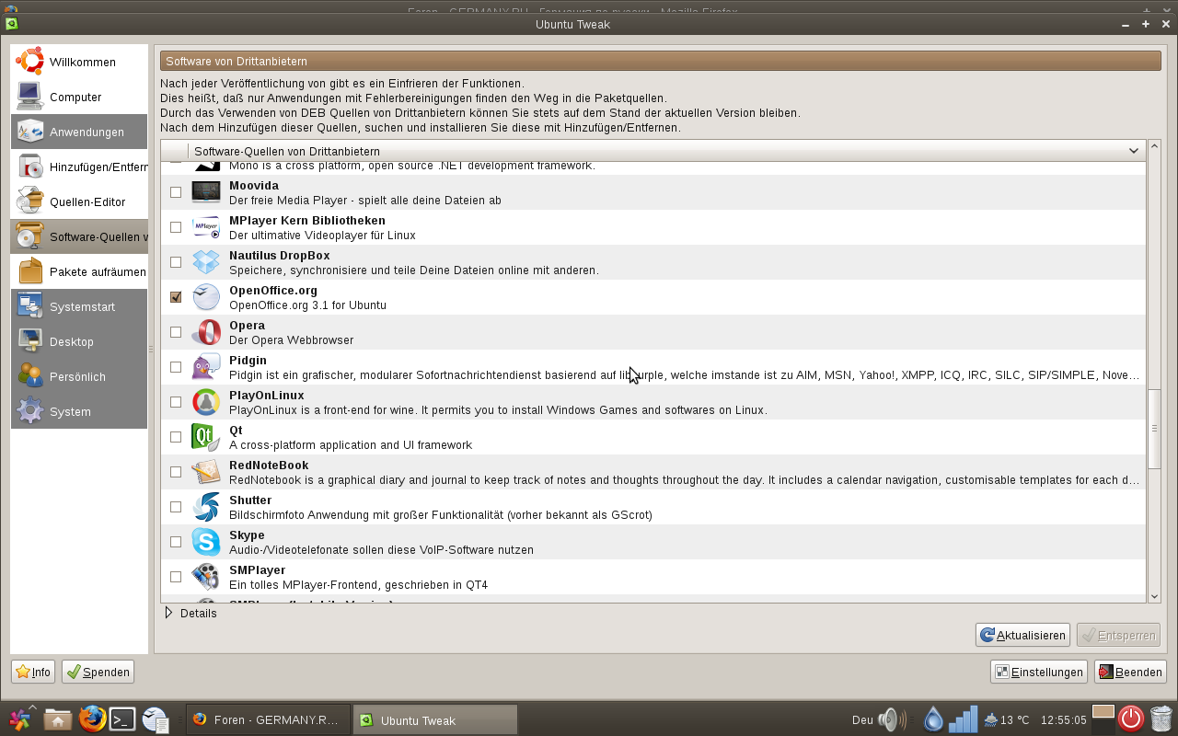Enable the RedNoteBook source checkbox
Image resolution: width=1178 pixels, height=736 pixels.
(176, 472)
